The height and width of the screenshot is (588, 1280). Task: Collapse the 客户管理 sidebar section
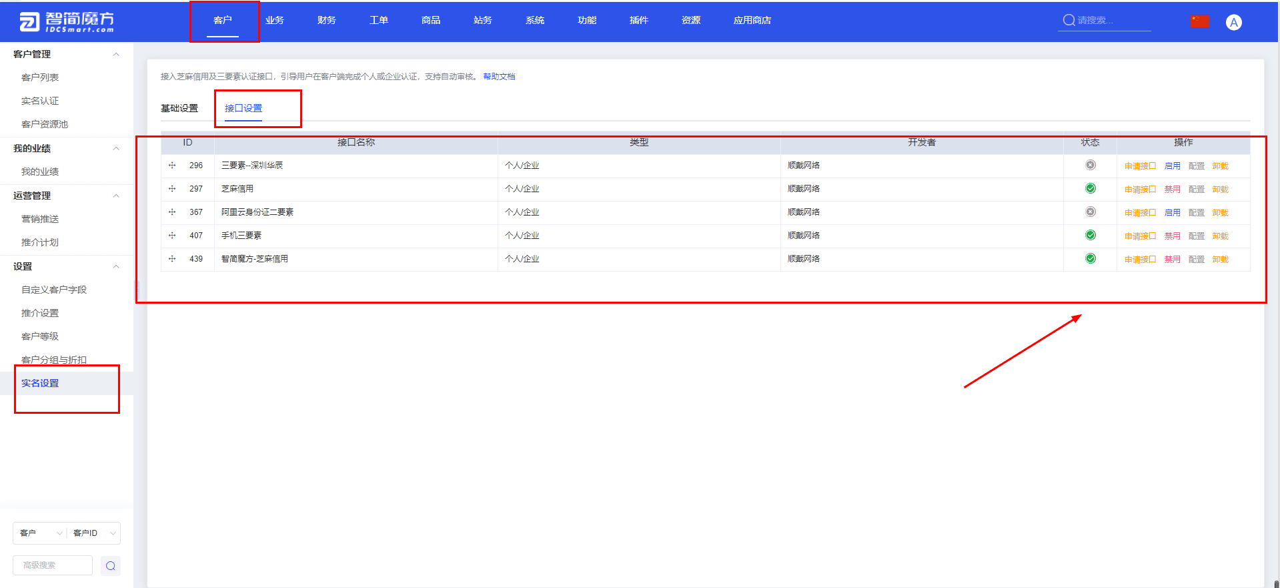[116, 54]
